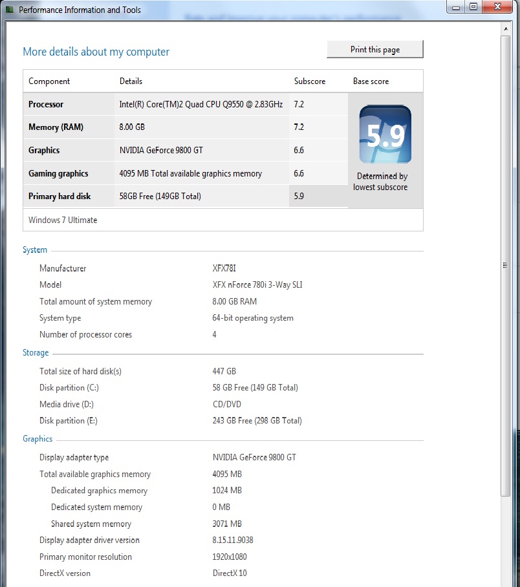Click 'XFX nForce 780i 3-Way SLI' model

[x=257, y=284]
